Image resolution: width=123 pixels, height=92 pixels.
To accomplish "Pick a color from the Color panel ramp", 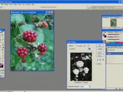I will (x=114, y=42).
